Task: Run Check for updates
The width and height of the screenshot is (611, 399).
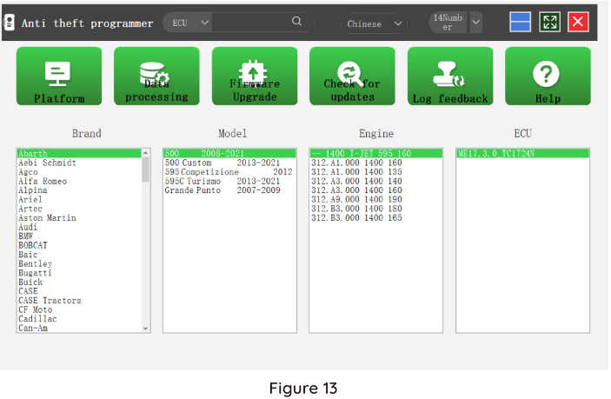Action: pos(352,76)
